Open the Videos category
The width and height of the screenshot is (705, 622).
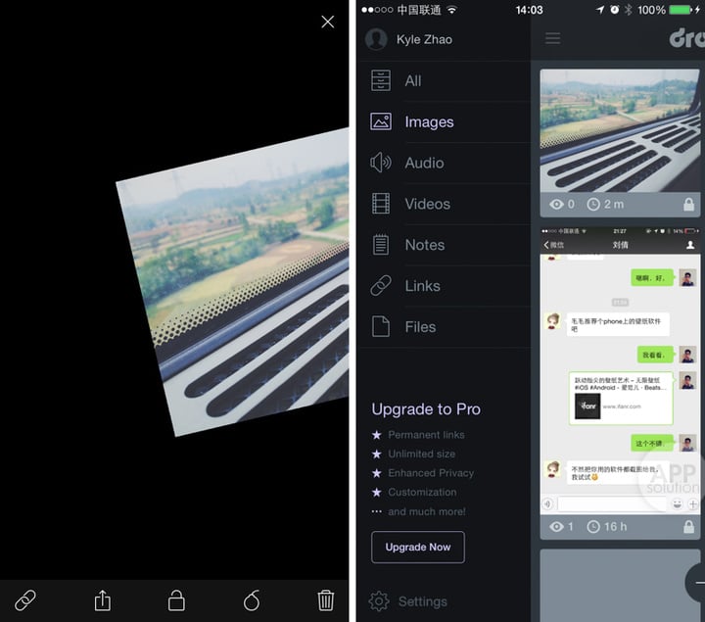pos(427,205)
